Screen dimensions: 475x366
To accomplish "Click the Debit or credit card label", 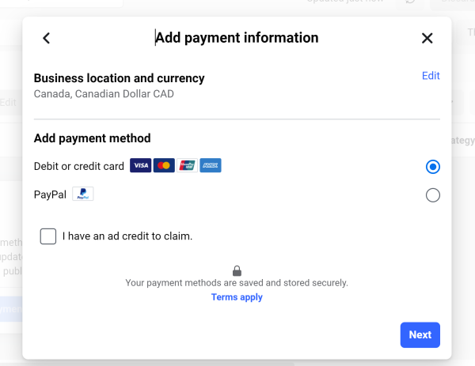I will click(x=79, y=167).
